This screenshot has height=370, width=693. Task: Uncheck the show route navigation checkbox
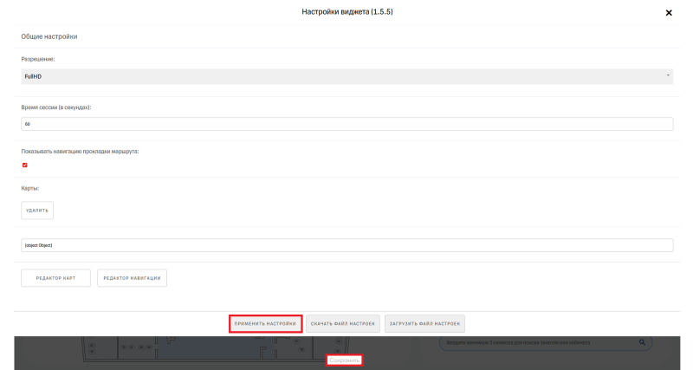click(25, 165)
